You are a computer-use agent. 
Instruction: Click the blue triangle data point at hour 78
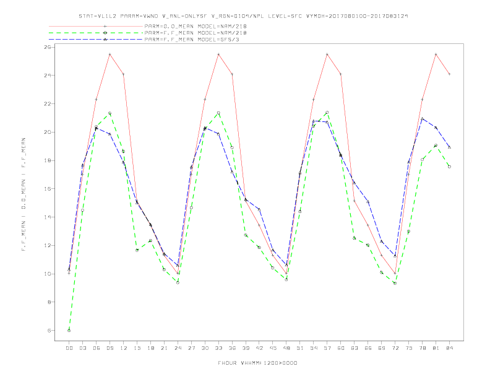click(422, 119)
